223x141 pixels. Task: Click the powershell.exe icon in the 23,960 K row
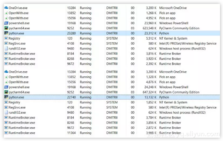[6, 23]
